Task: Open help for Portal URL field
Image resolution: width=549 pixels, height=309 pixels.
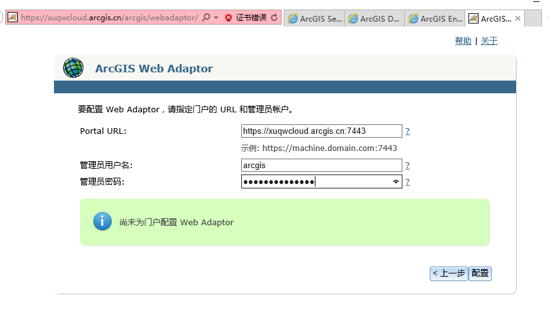Action: pyautogui.click(x=407, y=131)
